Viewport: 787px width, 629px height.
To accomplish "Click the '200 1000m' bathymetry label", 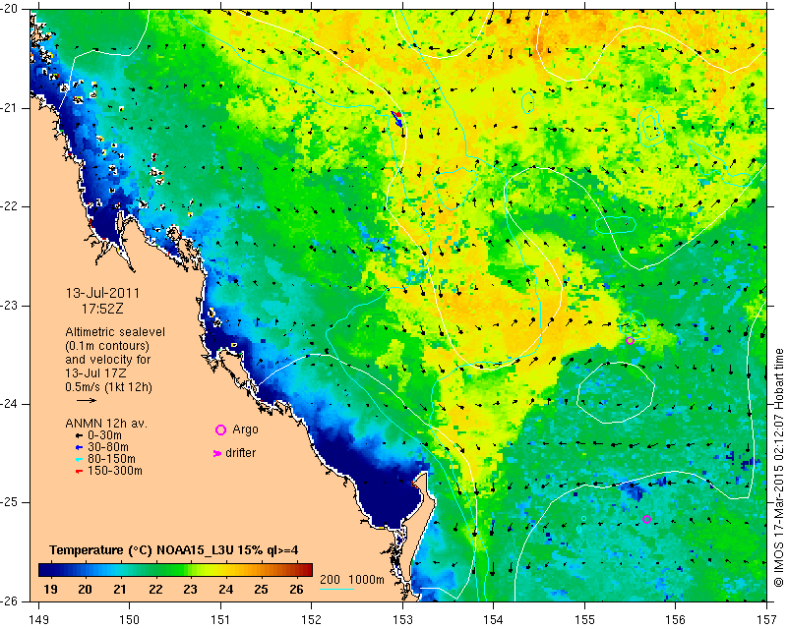I will click(352, 580).
